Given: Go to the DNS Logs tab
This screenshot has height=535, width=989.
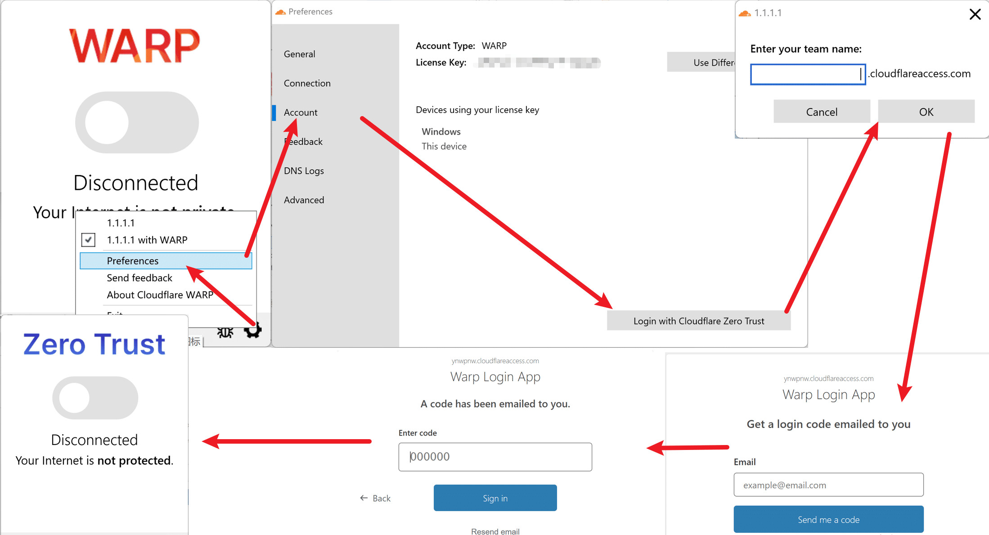Looking at the screenshot, I should click(x=304, y=171).
